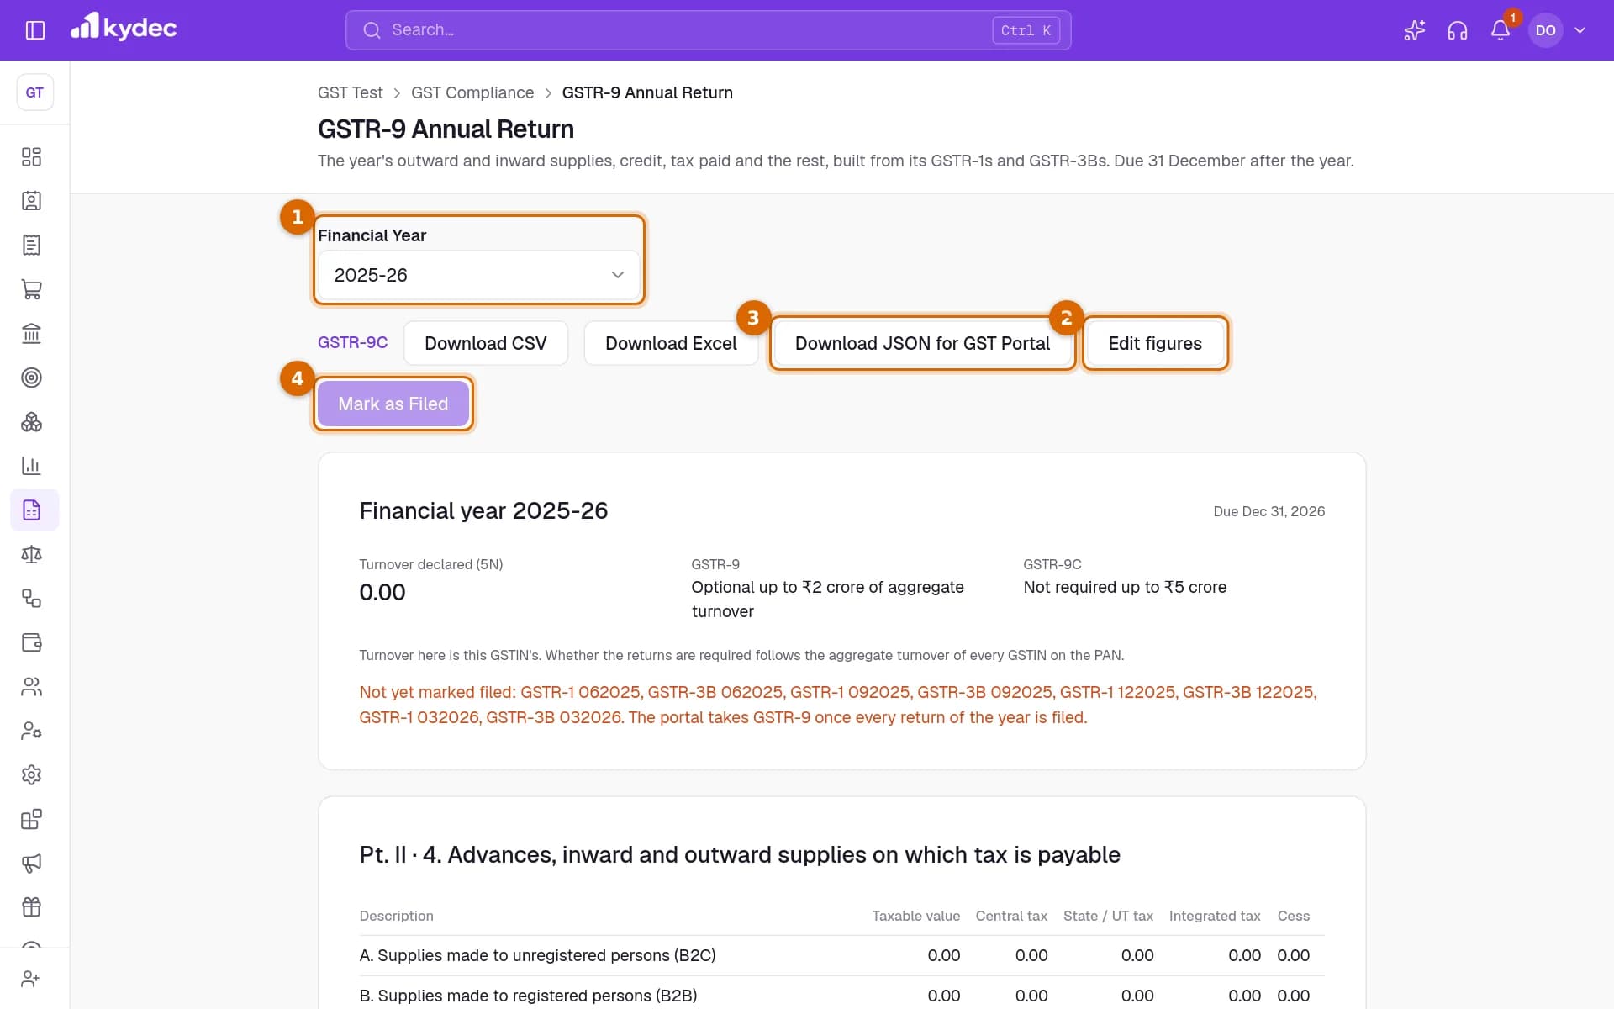
Task: Click Download Excel button
Action: click(x=671, y=343)
